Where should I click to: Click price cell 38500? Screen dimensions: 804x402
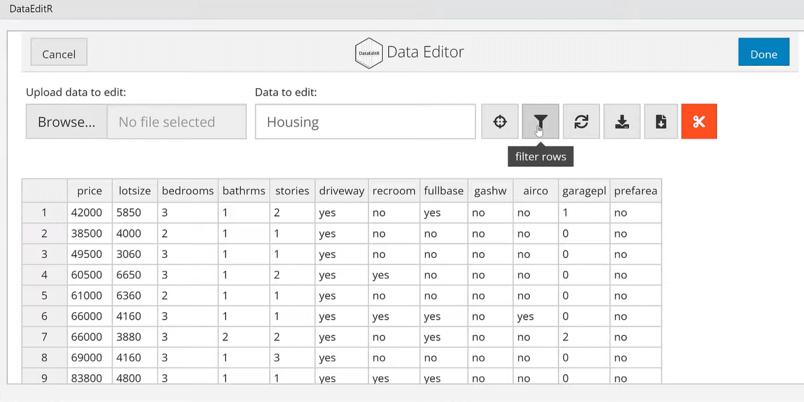click(x=89, y=233)
